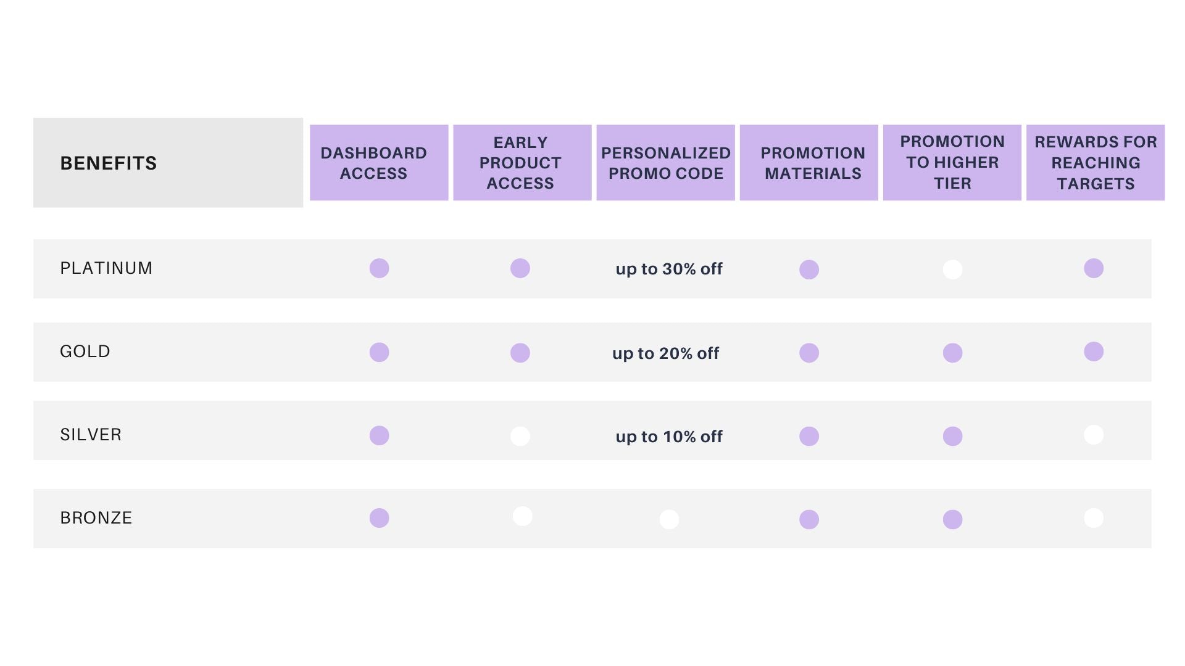The height and width of the screenshot is (666, 1185).
Task: Click the empty Silver Rewards for Reaching Targets dot
Action: click(1094, 435)
